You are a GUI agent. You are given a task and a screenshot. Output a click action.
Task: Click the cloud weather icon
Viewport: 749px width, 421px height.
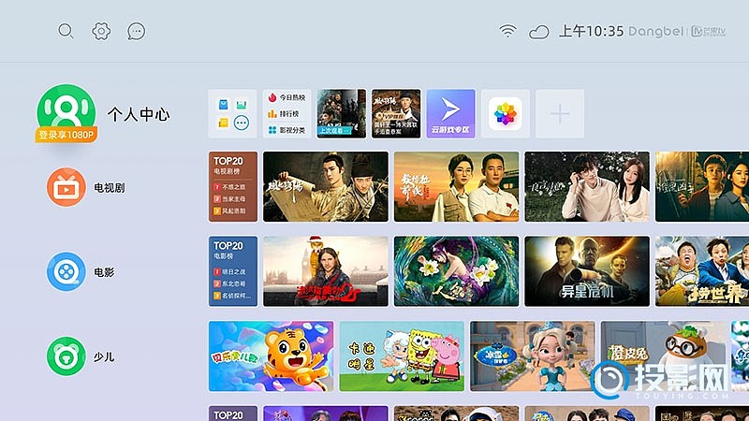(x=538, y=32)
